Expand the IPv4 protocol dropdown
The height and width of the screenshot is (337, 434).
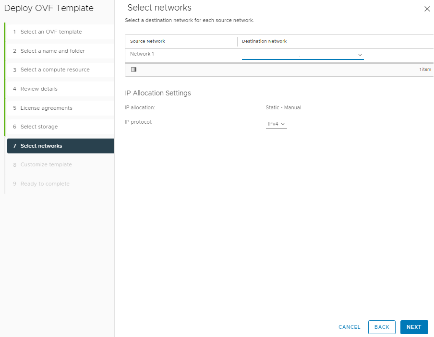tap(276, 124)
